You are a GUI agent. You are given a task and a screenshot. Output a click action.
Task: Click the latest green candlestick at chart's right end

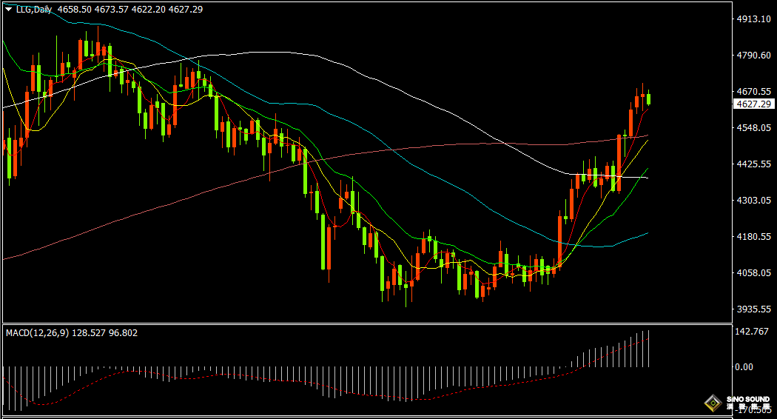pos(649,98)
